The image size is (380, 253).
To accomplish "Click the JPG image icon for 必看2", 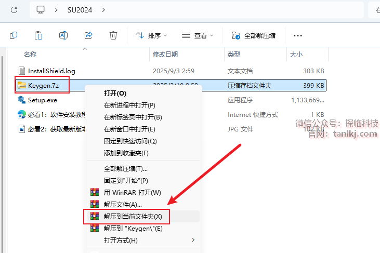I will (21, 129).
